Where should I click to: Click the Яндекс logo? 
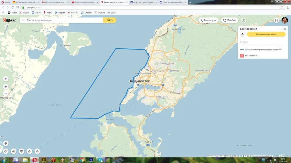(10, 20)
